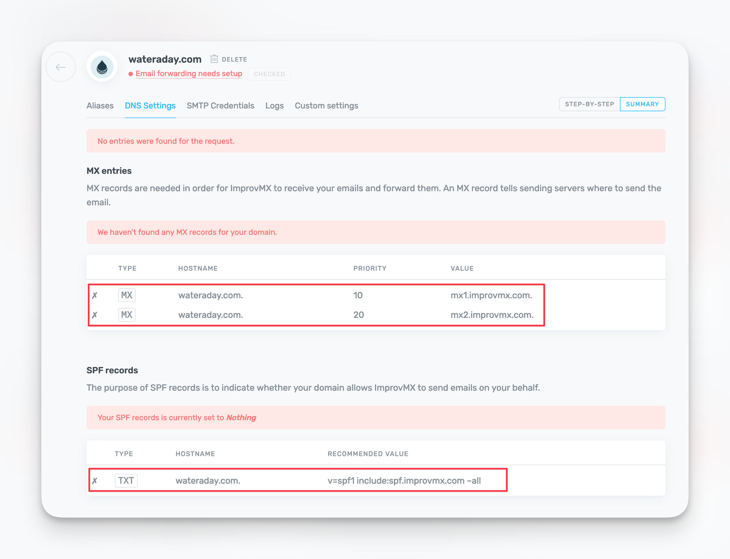Click the MX badge in priority 20 row
The image size is (730, 559).
point(127,315)
